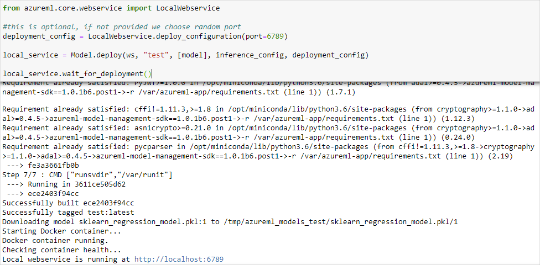Click the "Step 7/7 : CMD" output line
Viewport: 540px width, 265px height.
(87, 175)
